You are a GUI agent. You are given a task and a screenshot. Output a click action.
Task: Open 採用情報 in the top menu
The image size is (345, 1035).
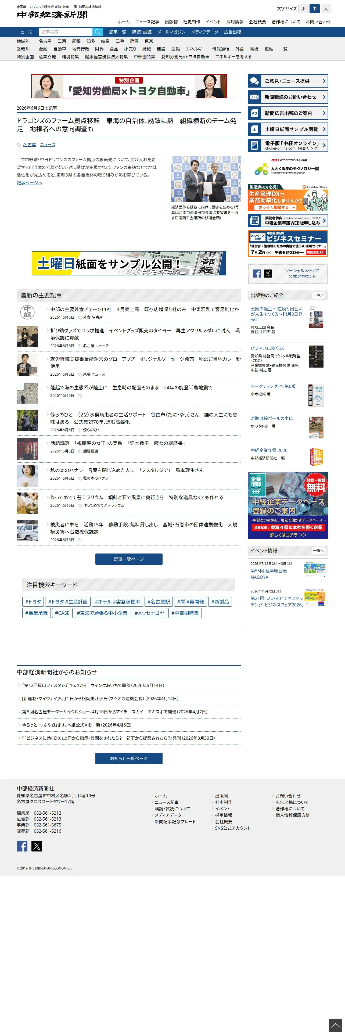pos(235,22)
